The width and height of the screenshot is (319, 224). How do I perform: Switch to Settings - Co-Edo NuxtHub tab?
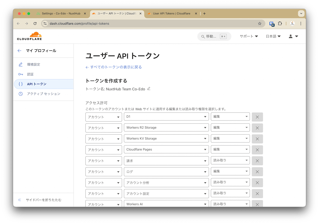pyautogui.click(x=61, y=14)
